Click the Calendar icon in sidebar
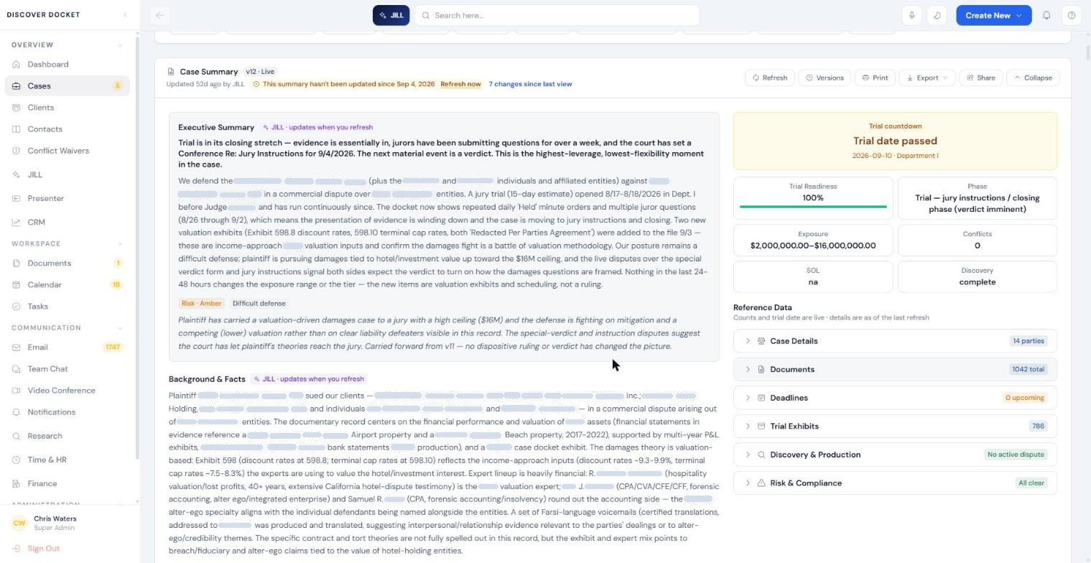This screenshot has width=1091, height=563. [17, 285]
